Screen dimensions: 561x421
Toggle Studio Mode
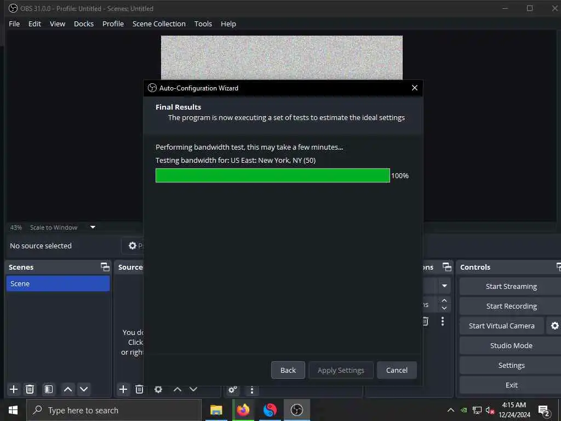tap(511, 345)
